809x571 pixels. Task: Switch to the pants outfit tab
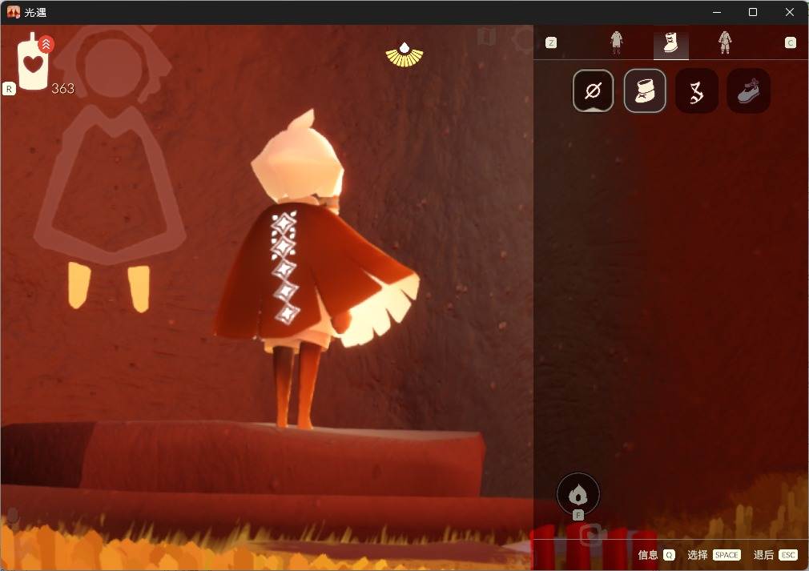[616, 42]
